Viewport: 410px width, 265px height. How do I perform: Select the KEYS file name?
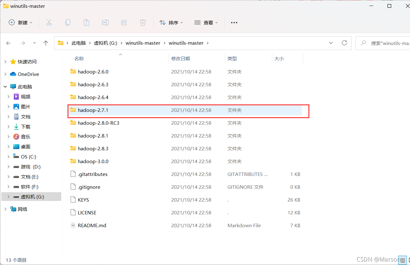83,200
